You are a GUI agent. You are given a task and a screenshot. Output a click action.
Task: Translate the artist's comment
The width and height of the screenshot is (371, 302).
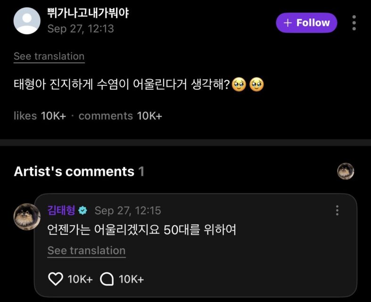(x=86, y=251)
